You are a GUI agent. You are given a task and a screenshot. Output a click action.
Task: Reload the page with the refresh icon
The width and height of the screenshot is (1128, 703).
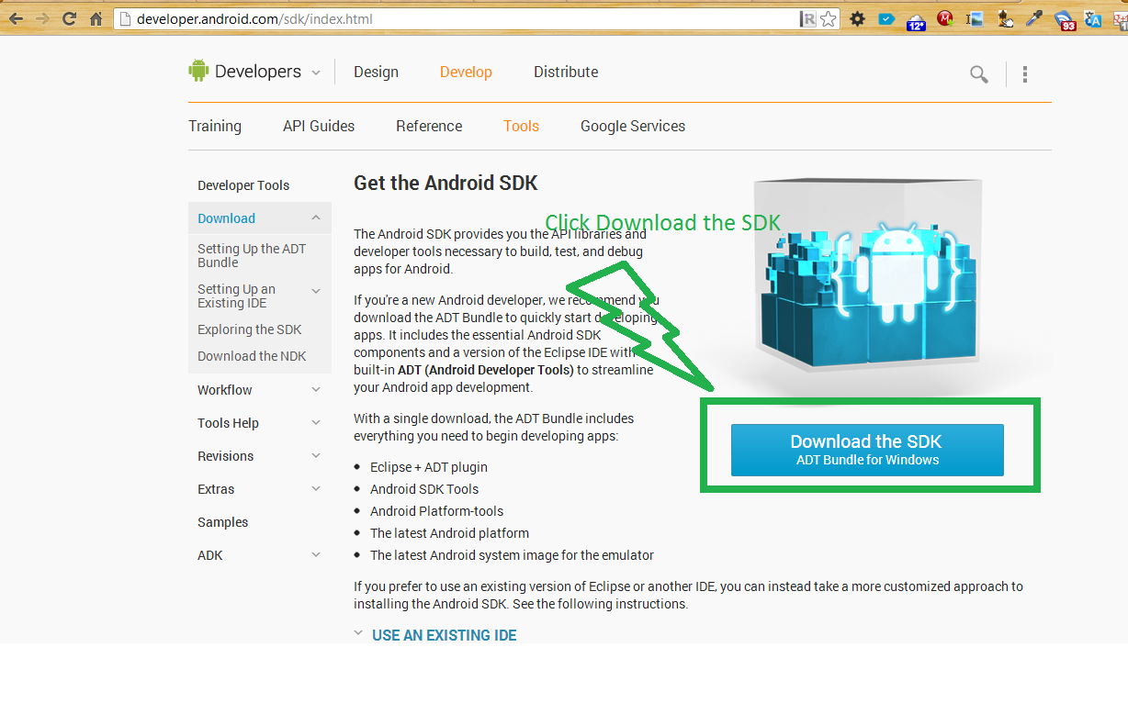coord(69,18)
